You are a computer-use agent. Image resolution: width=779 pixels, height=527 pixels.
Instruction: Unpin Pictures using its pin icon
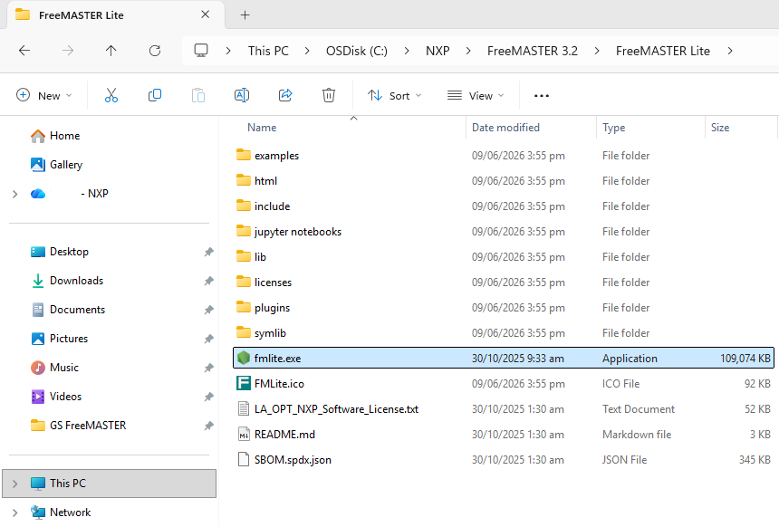(x=208, y=339)
